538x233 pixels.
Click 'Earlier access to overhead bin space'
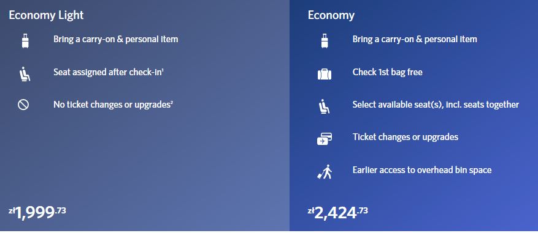(x=422, y=169)
